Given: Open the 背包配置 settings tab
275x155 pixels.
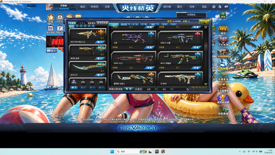Looking at the screenshot, I should (103, 23).
